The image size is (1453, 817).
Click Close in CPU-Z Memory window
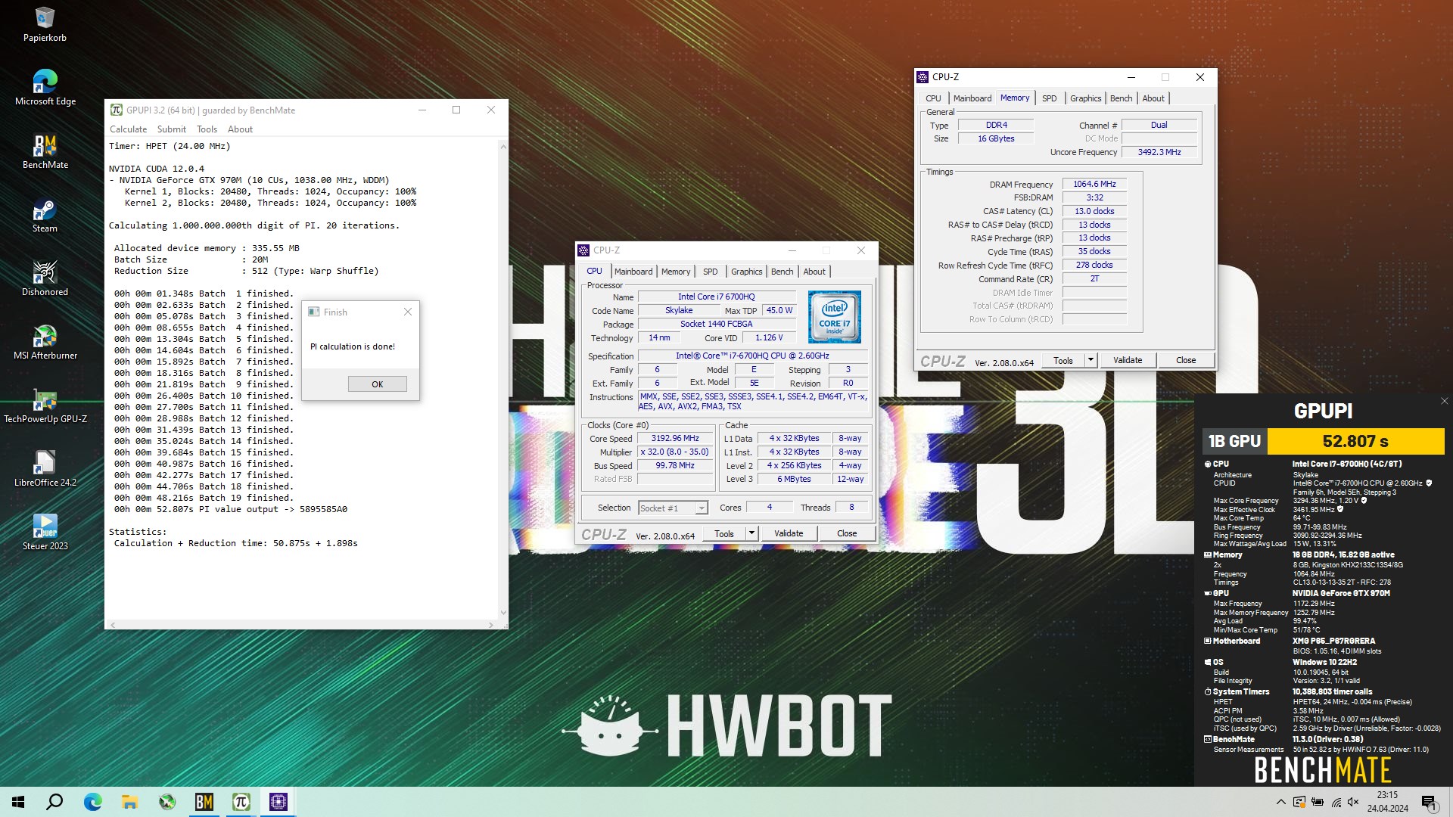coord(1185,360)
